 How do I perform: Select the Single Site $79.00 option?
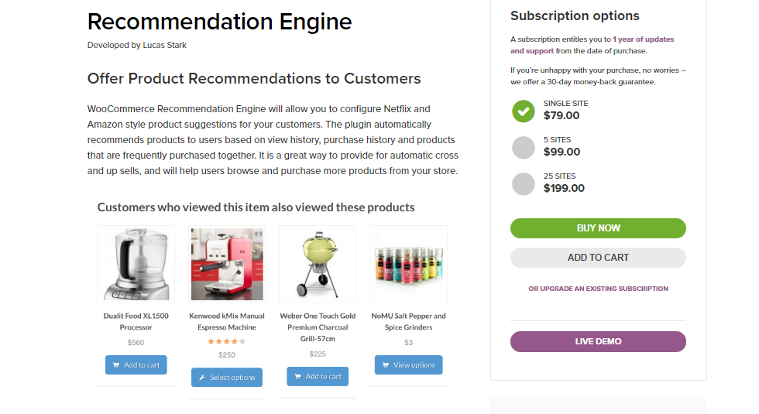[524, 111]
